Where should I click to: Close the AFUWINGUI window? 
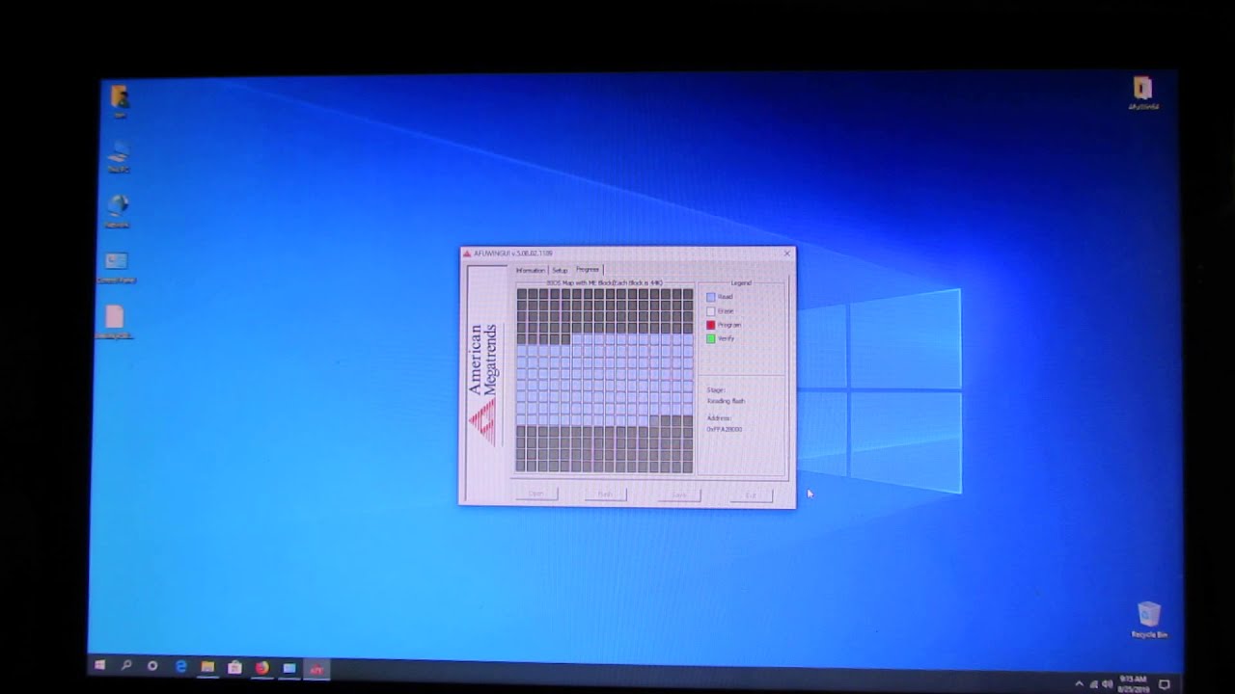coord(787,254)
